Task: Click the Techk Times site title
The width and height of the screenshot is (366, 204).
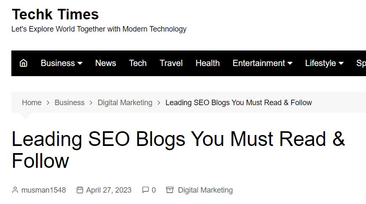Action: (55, 14)
